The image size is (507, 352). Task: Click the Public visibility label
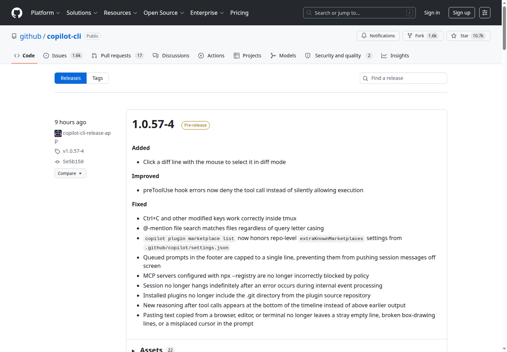pos(93,36)
